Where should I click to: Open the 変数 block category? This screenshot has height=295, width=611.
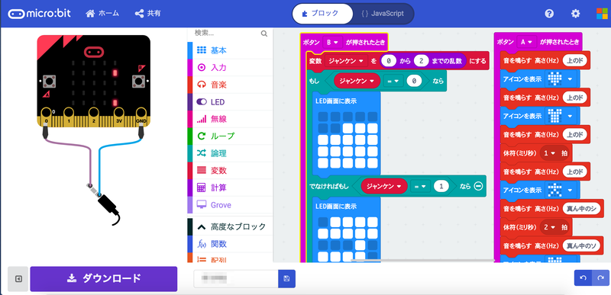click(x=230, y=171)
